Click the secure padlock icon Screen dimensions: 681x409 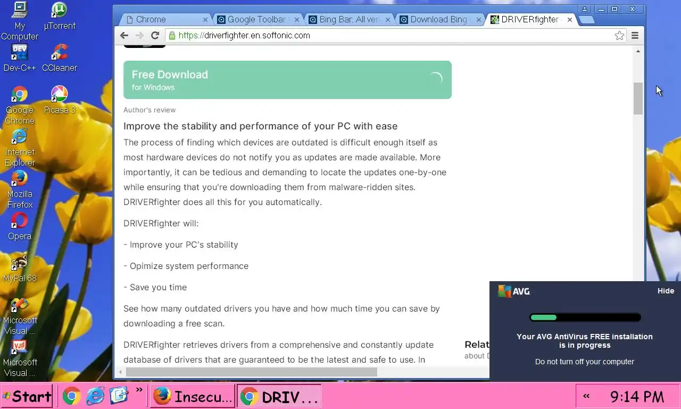[172, 35]
